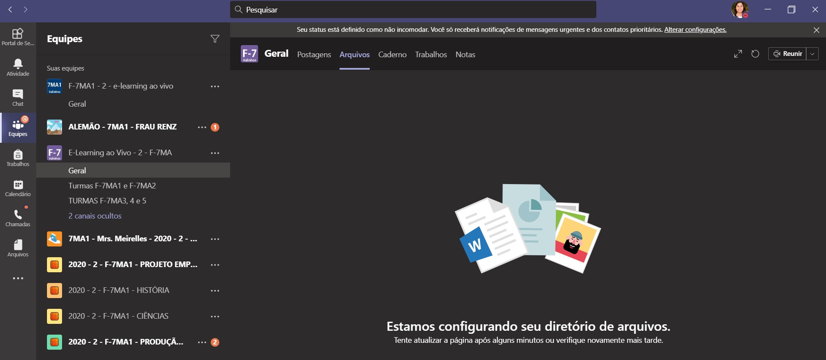Select the Arquivos tab

(x=355, y=55)
